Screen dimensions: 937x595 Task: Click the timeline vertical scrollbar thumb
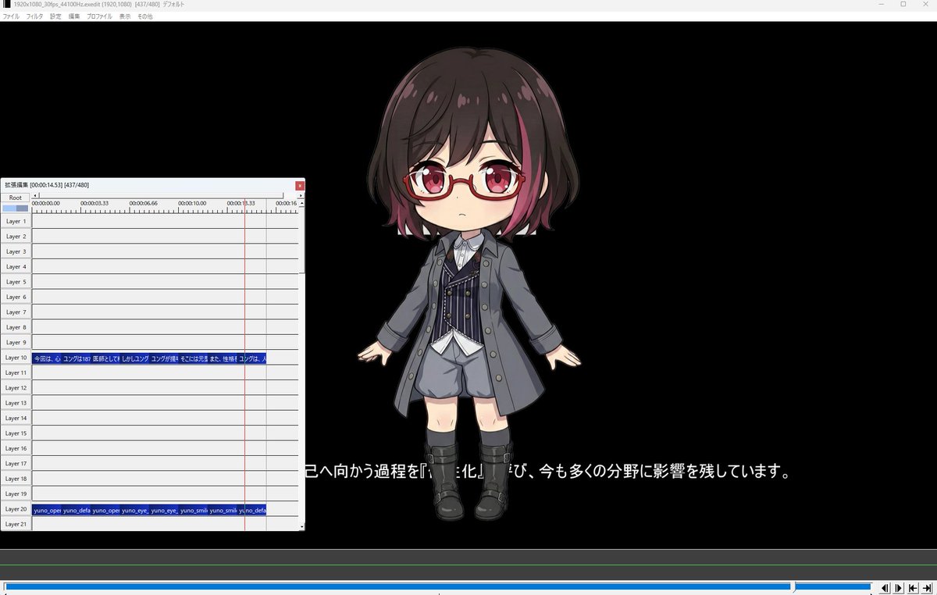[301, 242]
